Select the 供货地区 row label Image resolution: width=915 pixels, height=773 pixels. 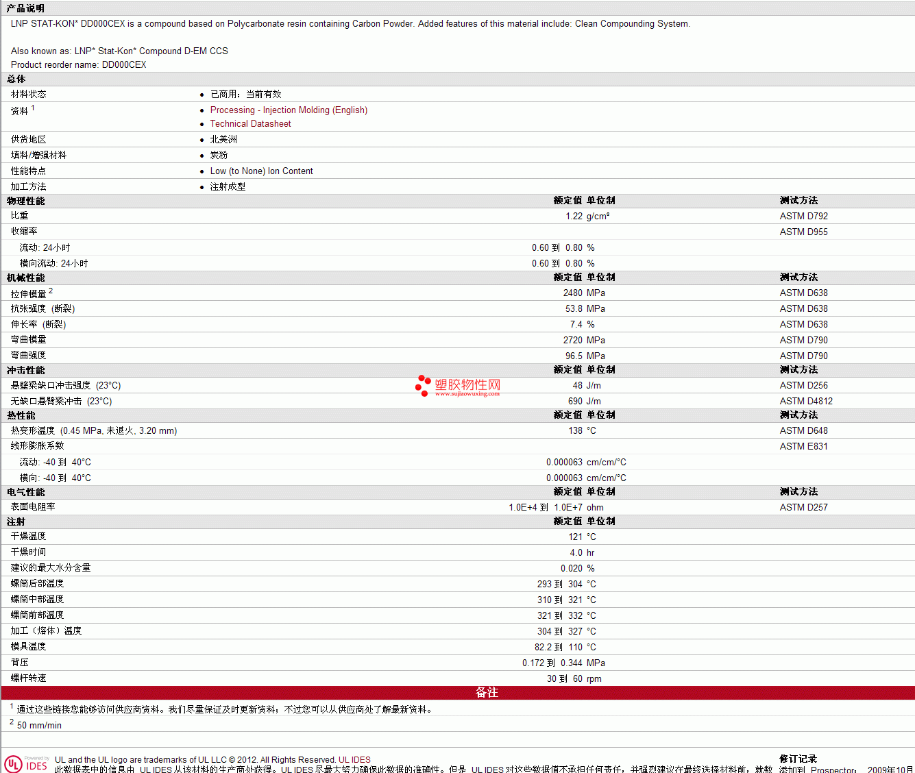coord(29,140)
